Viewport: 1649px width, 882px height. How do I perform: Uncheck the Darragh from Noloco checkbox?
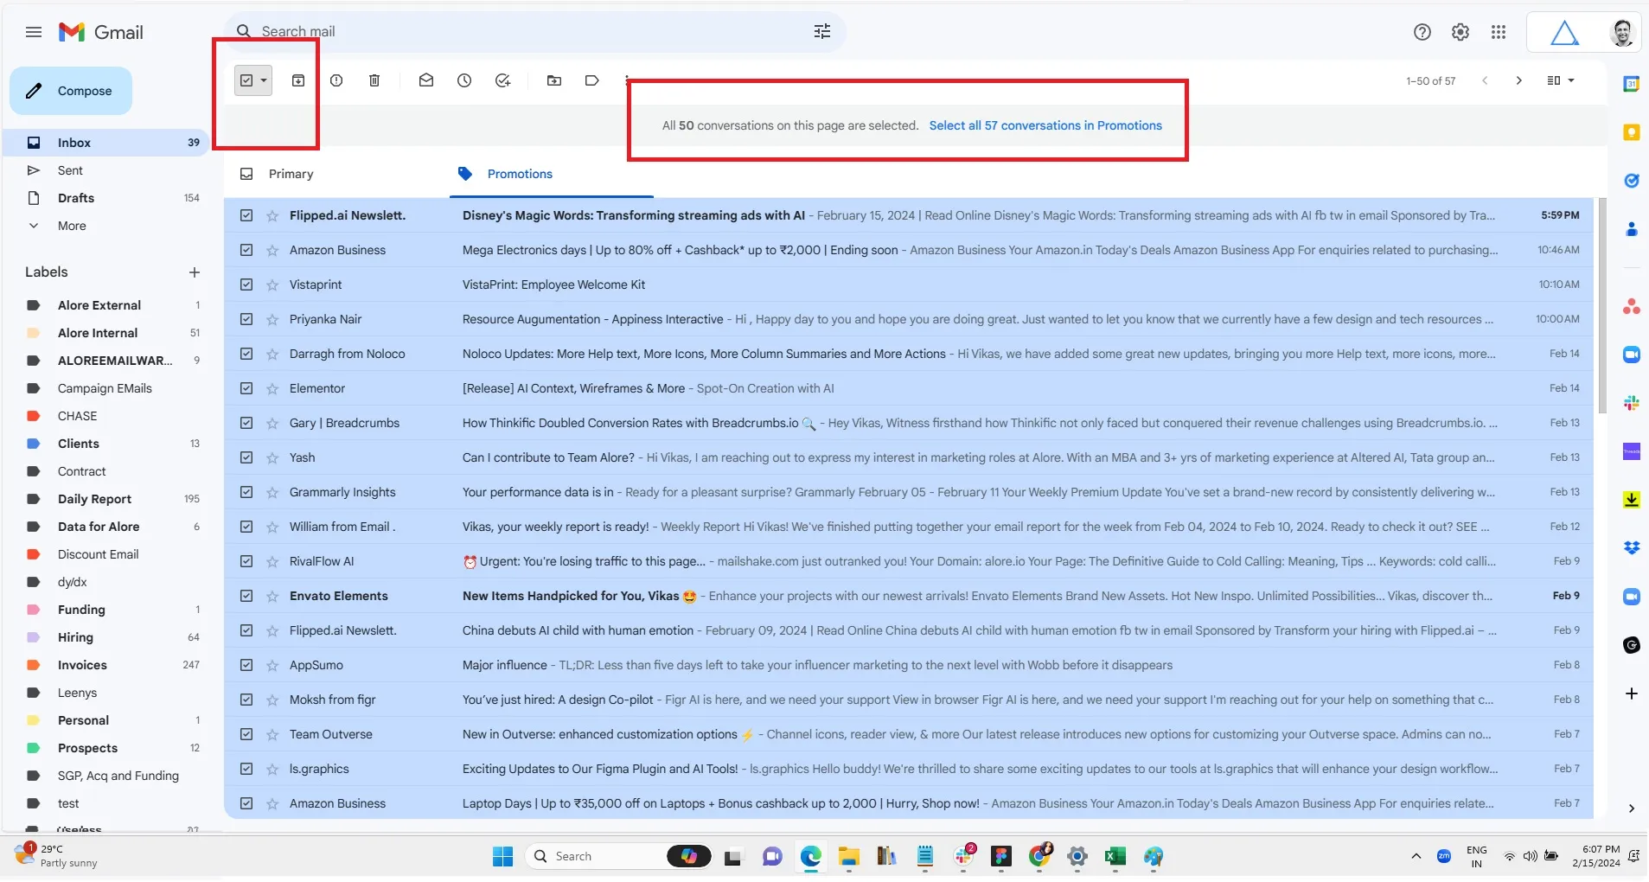(246, 354)
